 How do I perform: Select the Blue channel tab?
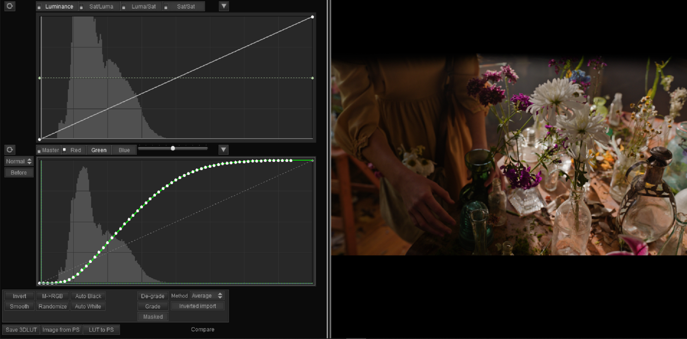click(x=124, y=150)
